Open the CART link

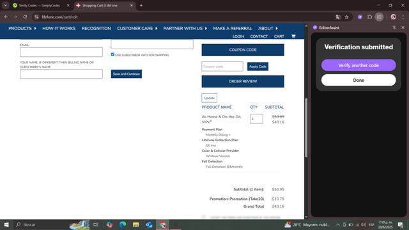click(x=279, y=36)
